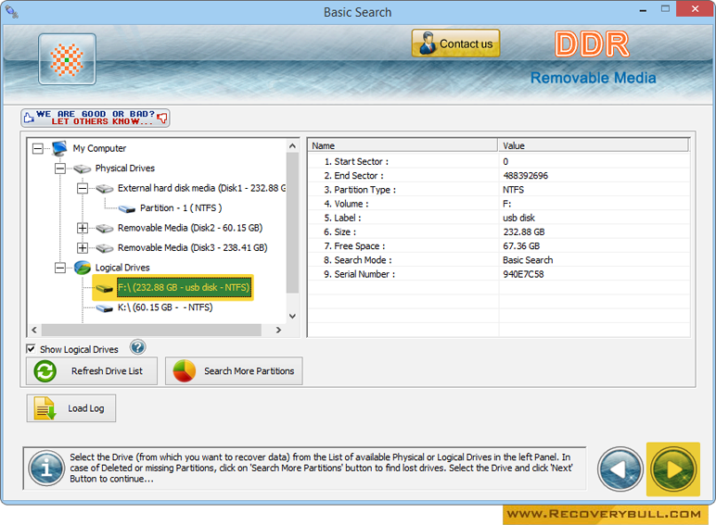Click the Search More Partitions button
The image size is (716, 525).
click(234, 371)
